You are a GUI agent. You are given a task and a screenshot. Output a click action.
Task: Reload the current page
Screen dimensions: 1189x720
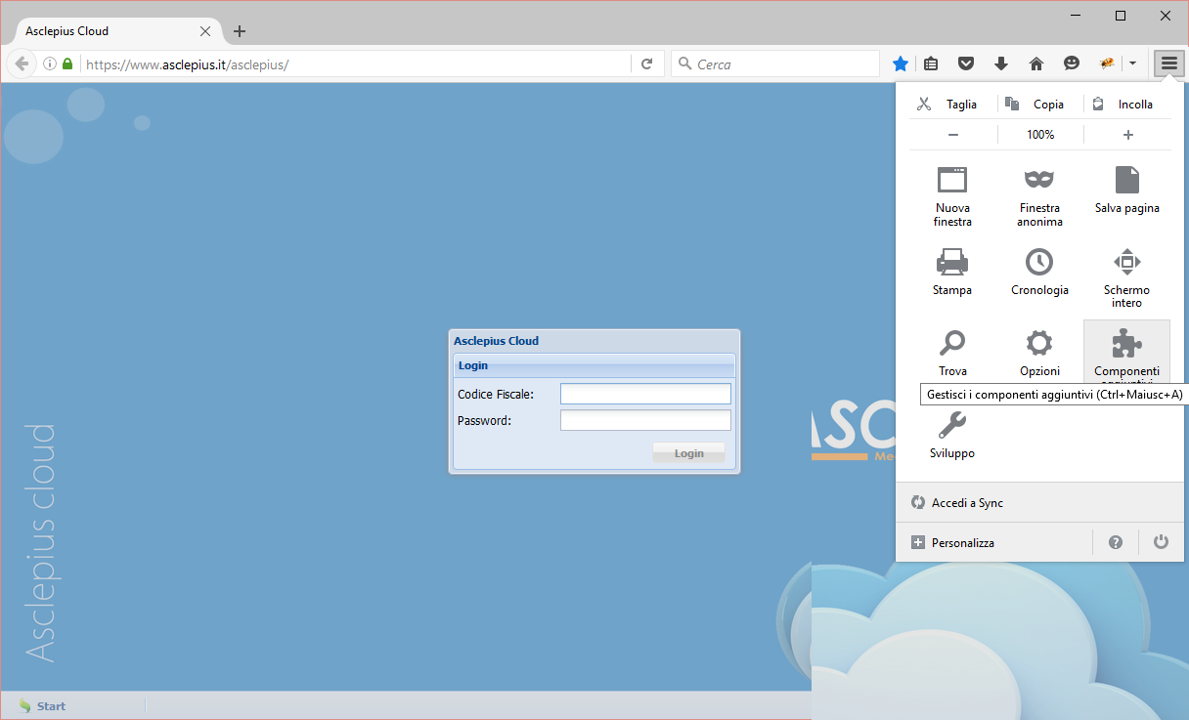646,64
